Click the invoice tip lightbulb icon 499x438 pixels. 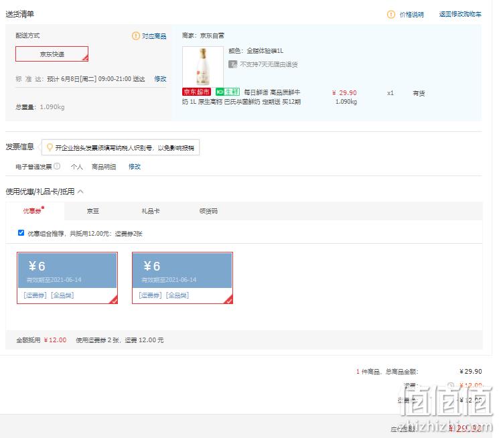(x=50, y=147)
